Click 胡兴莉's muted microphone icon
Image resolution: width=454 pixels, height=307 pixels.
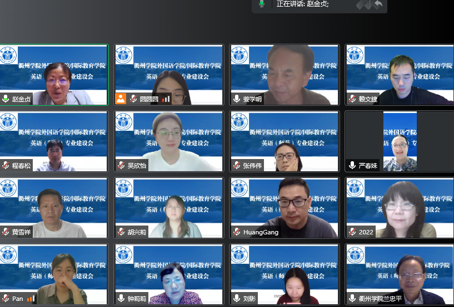(121, 232)
